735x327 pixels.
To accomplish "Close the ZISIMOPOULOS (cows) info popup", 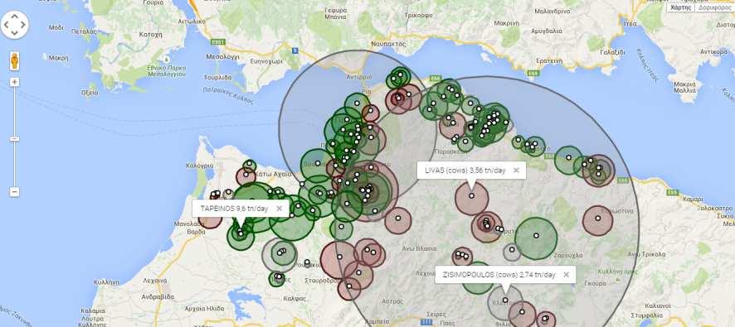I will point(566,275).
